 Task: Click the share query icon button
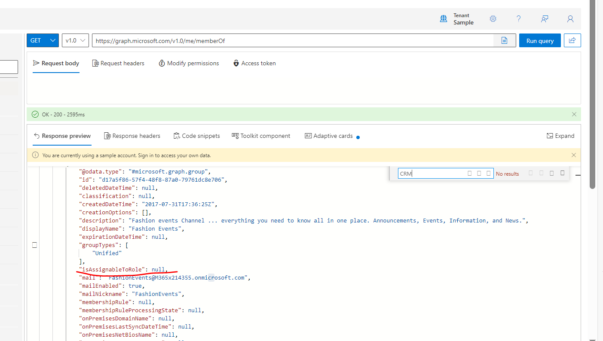pyautogui.click(x=572, y=40)
